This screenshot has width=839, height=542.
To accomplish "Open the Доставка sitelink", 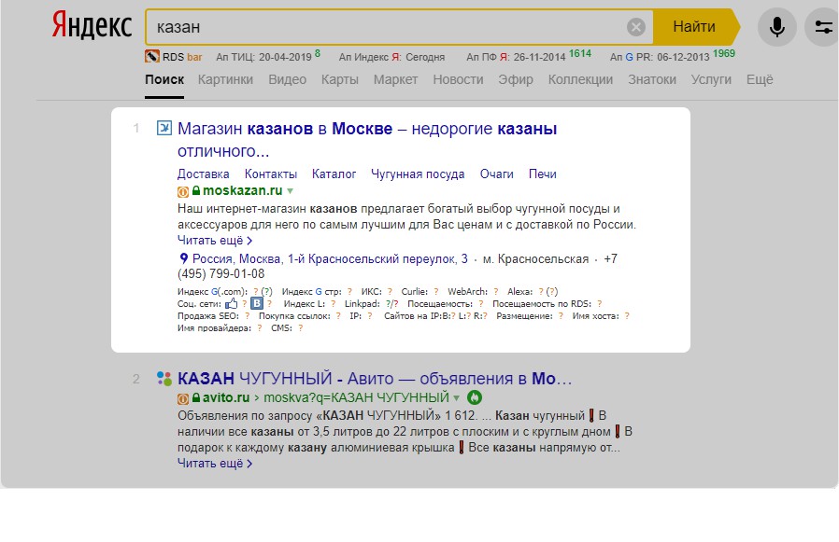I will pyautogui.click(x=204, y=174).
